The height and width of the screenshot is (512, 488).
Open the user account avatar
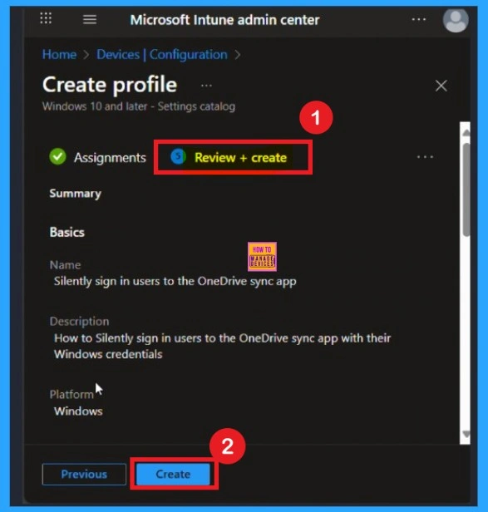point(456,20)
